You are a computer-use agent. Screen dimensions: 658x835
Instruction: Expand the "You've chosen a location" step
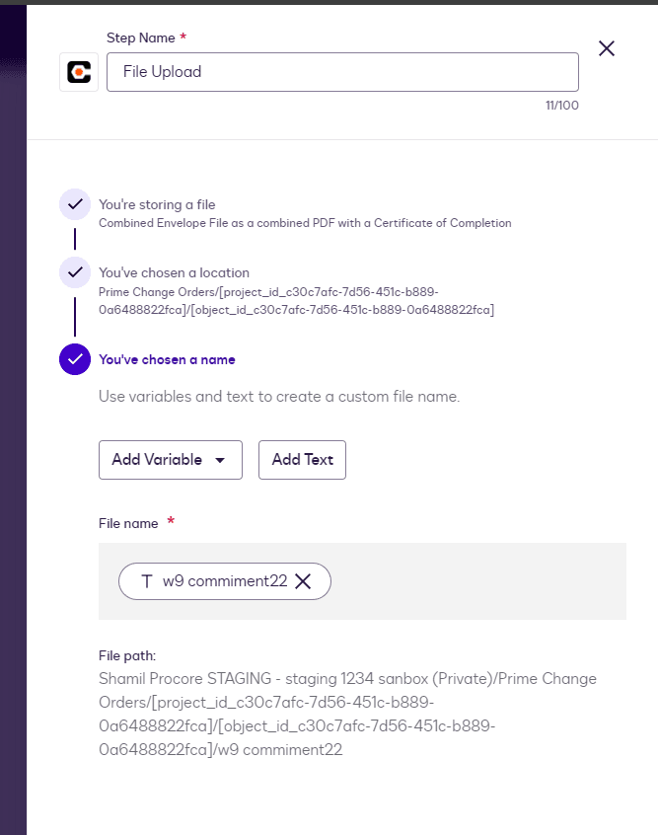coord(174,272)
